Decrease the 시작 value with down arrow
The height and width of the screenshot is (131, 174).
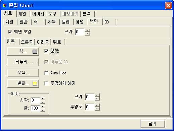click(43, 102)
